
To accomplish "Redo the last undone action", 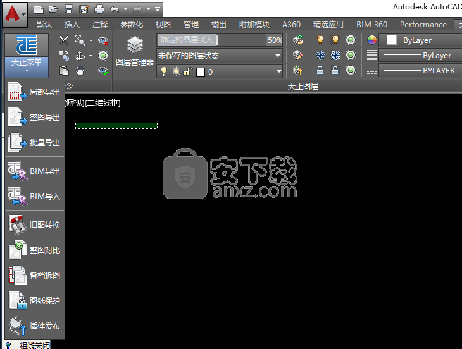I will [137, 9].
